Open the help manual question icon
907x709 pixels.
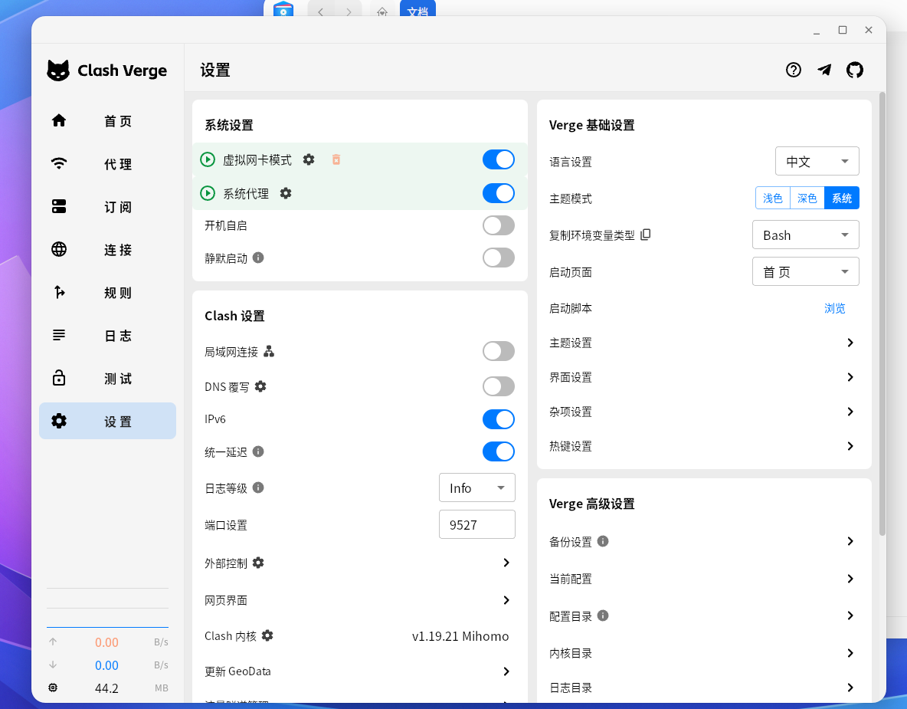point(794,70)
